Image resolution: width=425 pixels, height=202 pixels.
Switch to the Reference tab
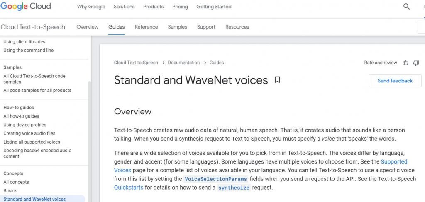[146, 27]
